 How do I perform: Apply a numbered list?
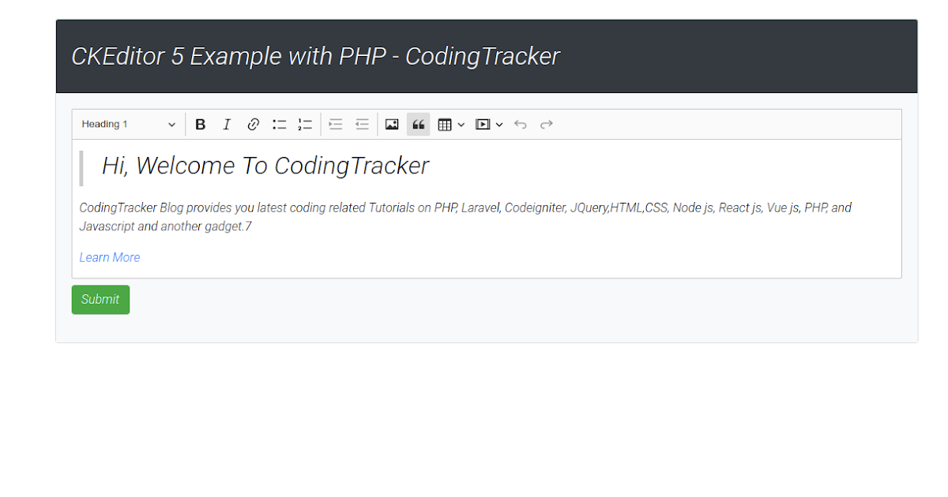[x=305, y=124]
